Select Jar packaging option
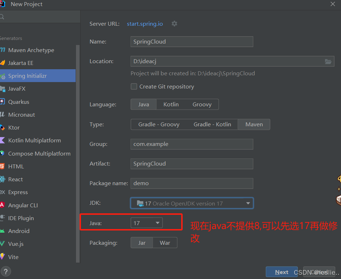Screen dimensions: 341x279 142,243
